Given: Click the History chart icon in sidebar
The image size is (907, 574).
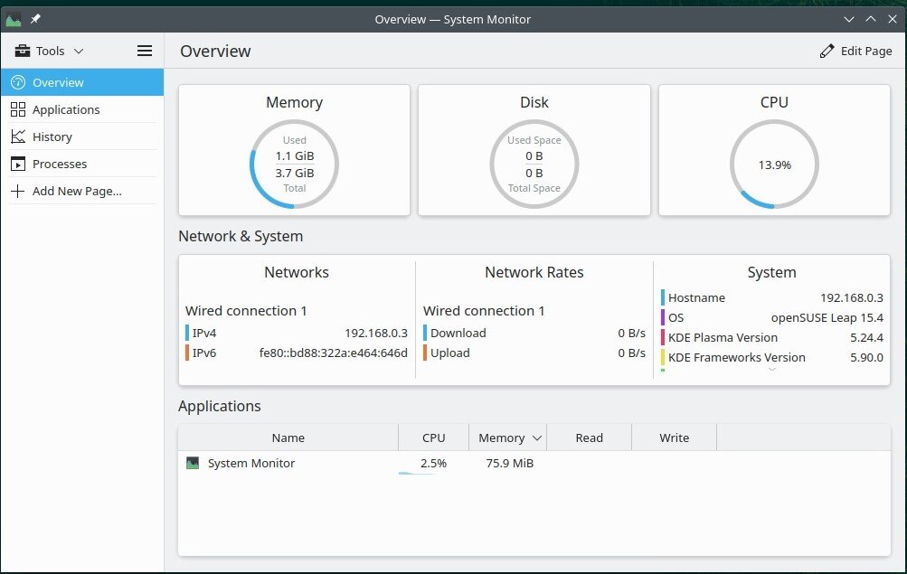Looking at the screenshot, I should (x=18, y=136).
